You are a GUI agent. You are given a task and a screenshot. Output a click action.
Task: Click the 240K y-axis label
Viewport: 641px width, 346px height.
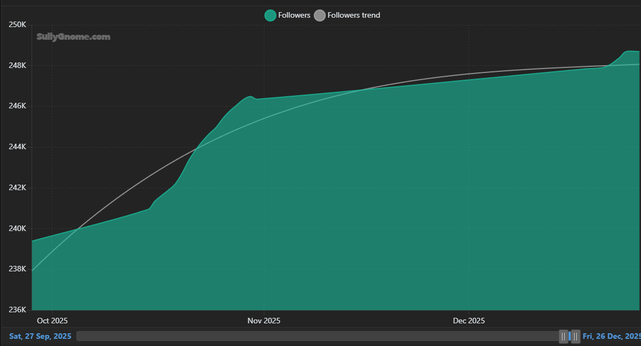tap(18, 228)
